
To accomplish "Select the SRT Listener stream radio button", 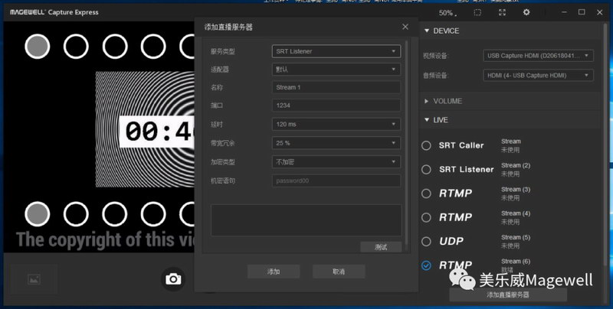I will click(x=427, y=169).
